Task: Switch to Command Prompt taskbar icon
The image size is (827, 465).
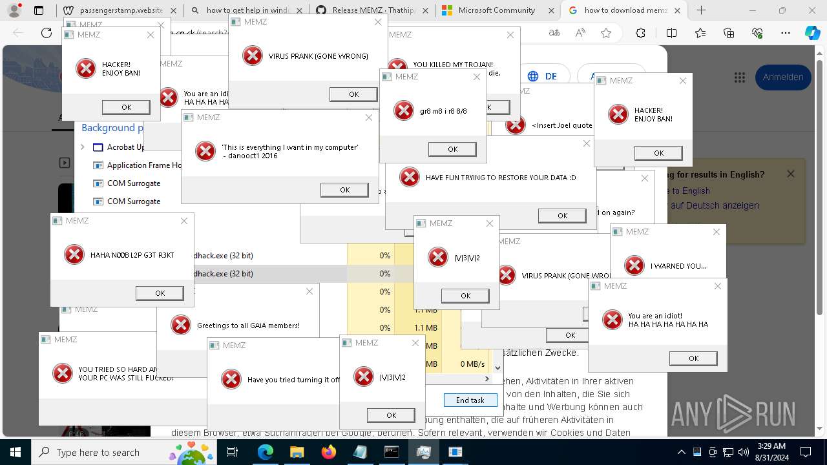Action: tap(392, 452)
